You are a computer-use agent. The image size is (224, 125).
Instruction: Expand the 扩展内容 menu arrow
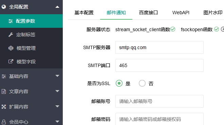(57, 106)
